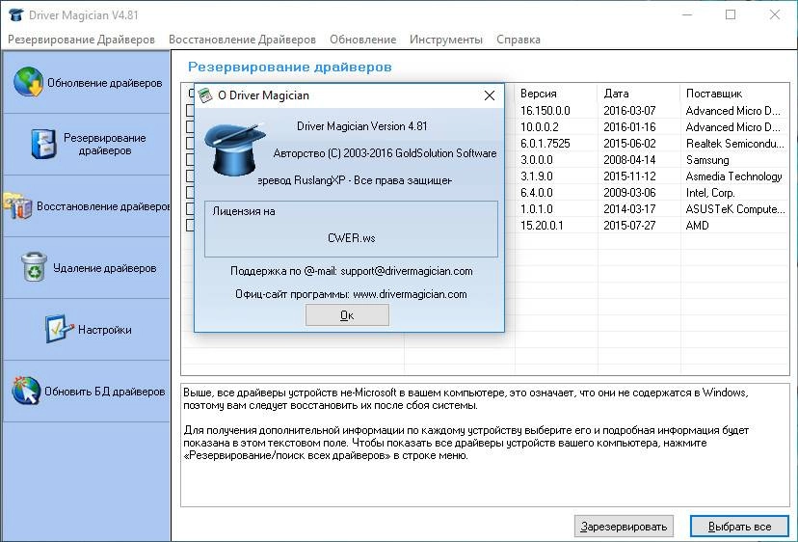Select the Восстановление драйверов folder icon
Viewport: 798px width, 542px height.
[17, 205]
